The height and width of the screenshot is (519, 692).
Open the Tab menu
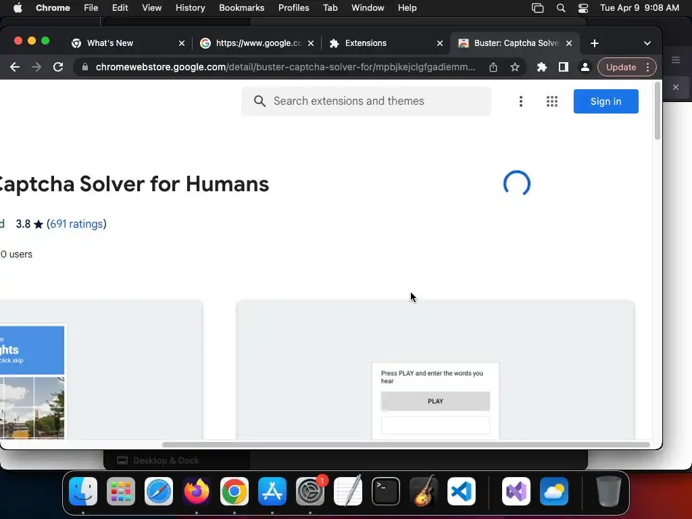[x=330, y=8]
